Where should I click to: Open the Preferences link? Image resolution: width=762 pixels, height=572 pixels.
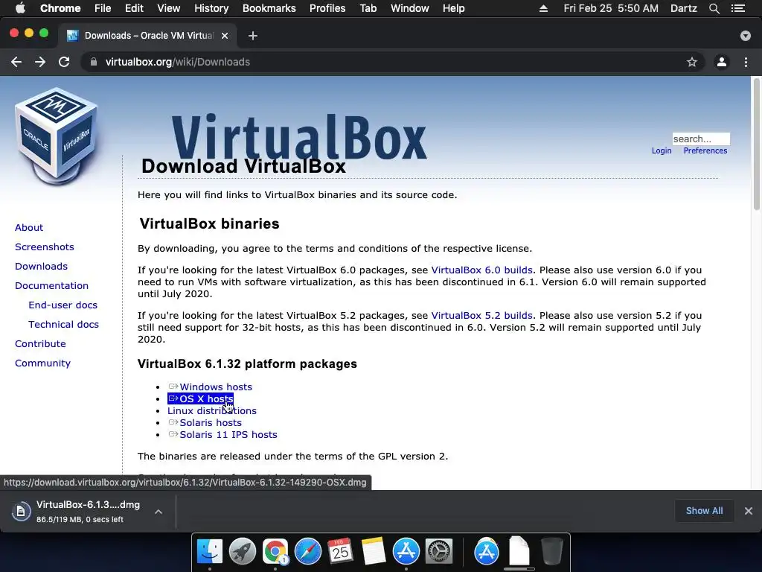pyautogui.click(x=705, y=150)
